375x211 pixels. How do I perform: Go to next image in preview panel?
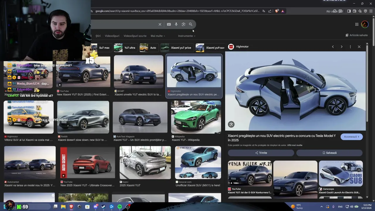[342, 47]
